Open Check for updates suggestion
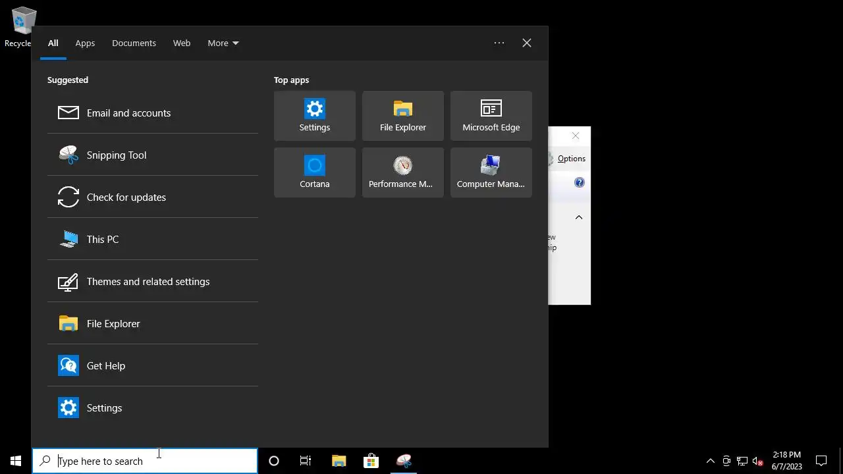This screenshot has height=474, width=843. point(153,197)
